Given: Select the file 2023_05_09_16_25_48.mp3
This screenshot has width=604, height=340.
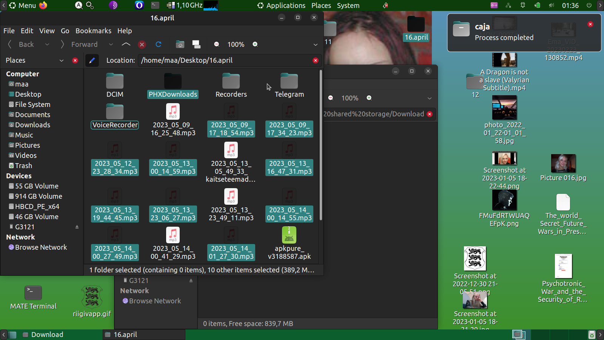Looking at the screenshot, I should (173, 120).
